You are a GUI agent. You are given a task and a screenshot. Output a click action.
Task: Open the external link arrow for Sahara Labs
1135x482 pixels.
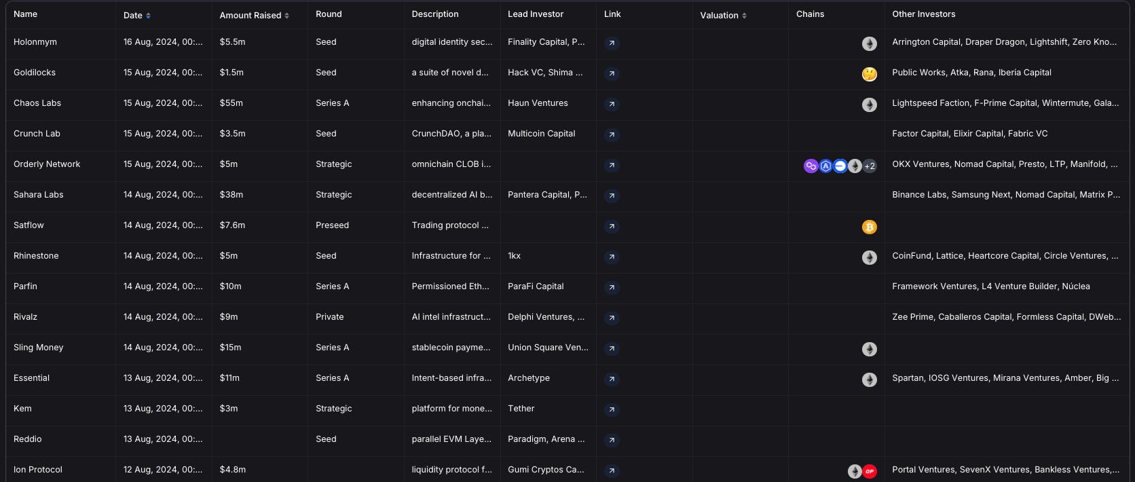[x=612, y=196]
